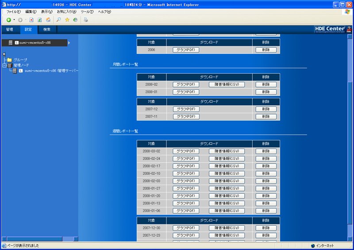Select the グループ tree item

point(20,60)
